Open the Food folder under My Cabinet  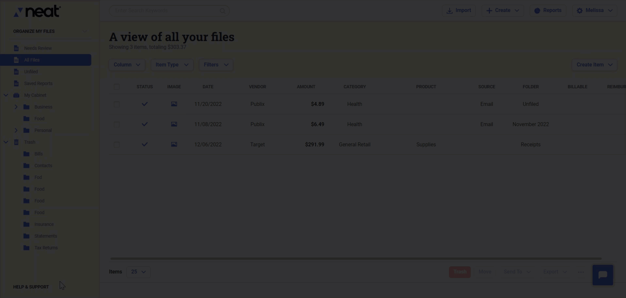pos(40,119)
